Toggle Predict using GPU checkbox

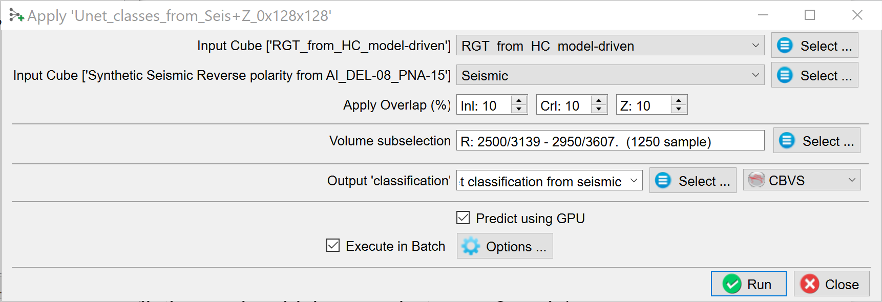463,218
